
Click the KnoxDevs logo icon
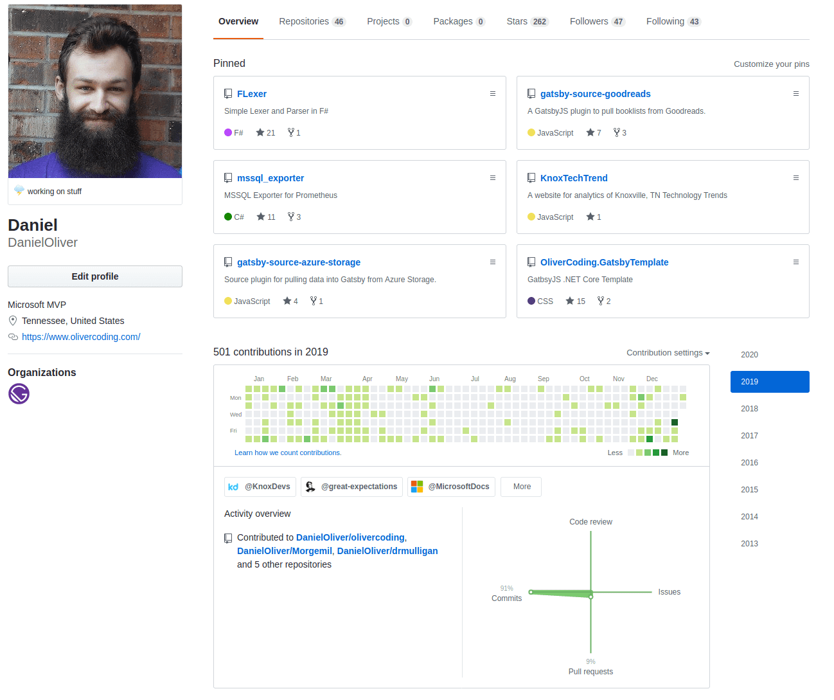click(233, 487)
